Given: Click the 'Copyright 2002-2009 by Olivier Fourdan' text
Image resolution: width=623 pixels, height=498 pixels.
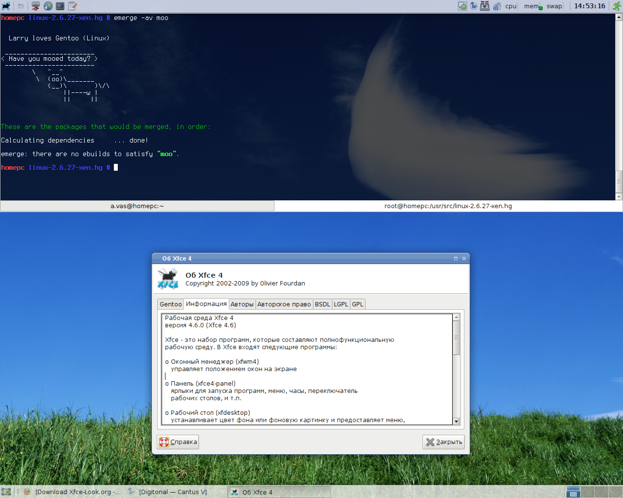Looking at the screenshot, I should coord(245,284).
